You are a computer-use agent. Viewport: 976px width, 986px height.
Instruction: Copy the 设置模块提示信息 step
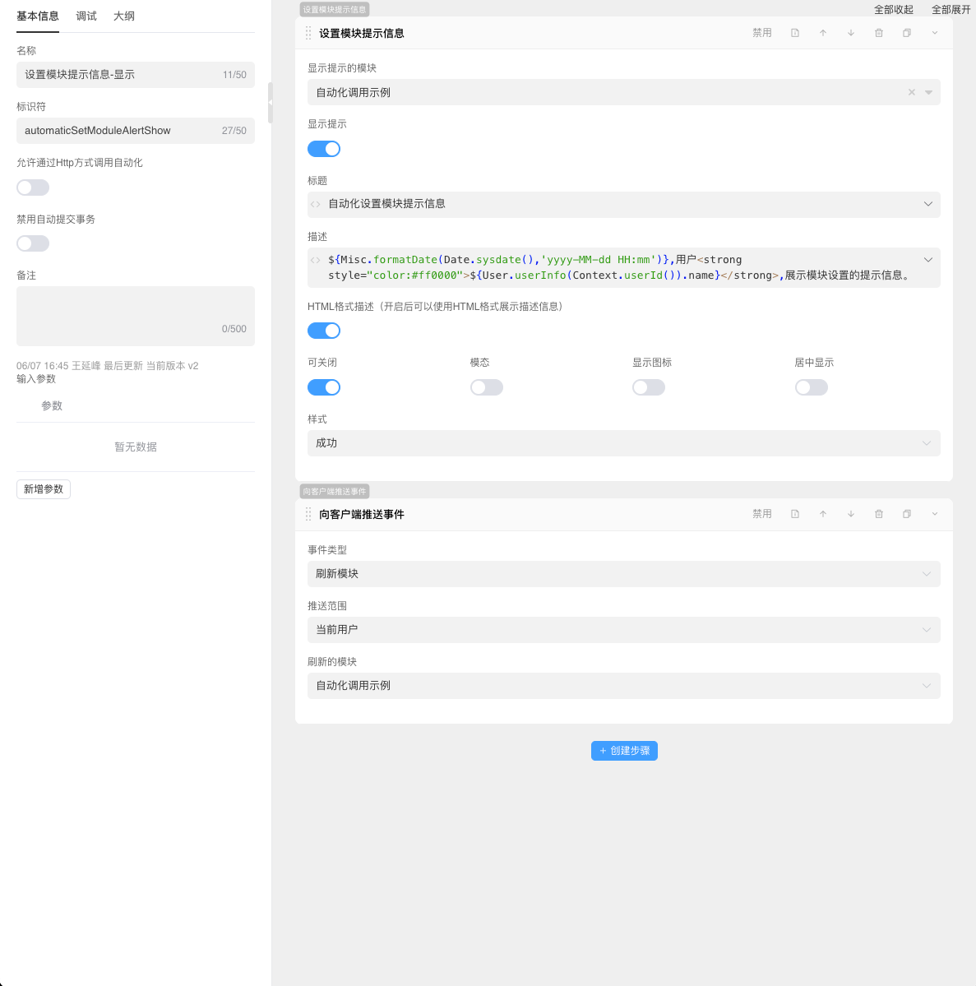tap(907, 33)
